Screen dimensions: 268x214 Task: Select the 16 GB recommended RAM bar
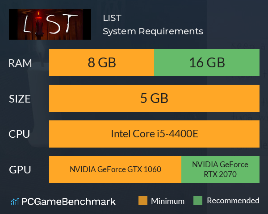coord(207,62)
